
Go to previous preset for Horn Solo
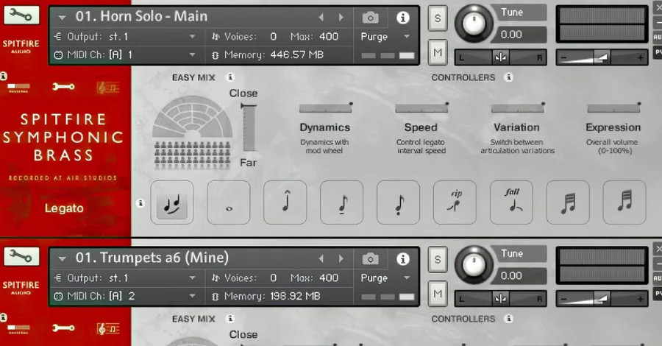click(321, 18)
